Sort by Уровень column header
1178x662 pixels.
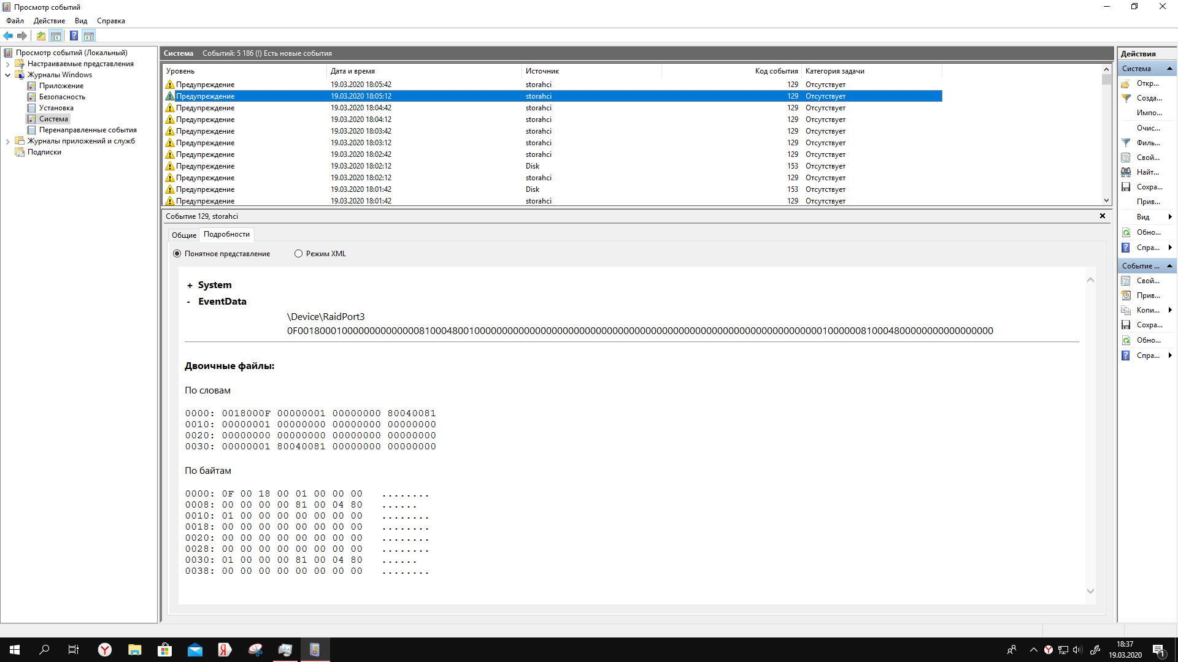click(x=244, y=71)
